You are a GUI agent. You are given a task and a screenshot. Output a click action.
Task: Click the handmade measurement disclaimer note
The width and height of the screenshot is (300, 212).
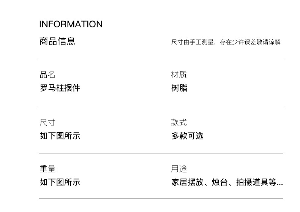pyautogui.click(x=226, y=42)
